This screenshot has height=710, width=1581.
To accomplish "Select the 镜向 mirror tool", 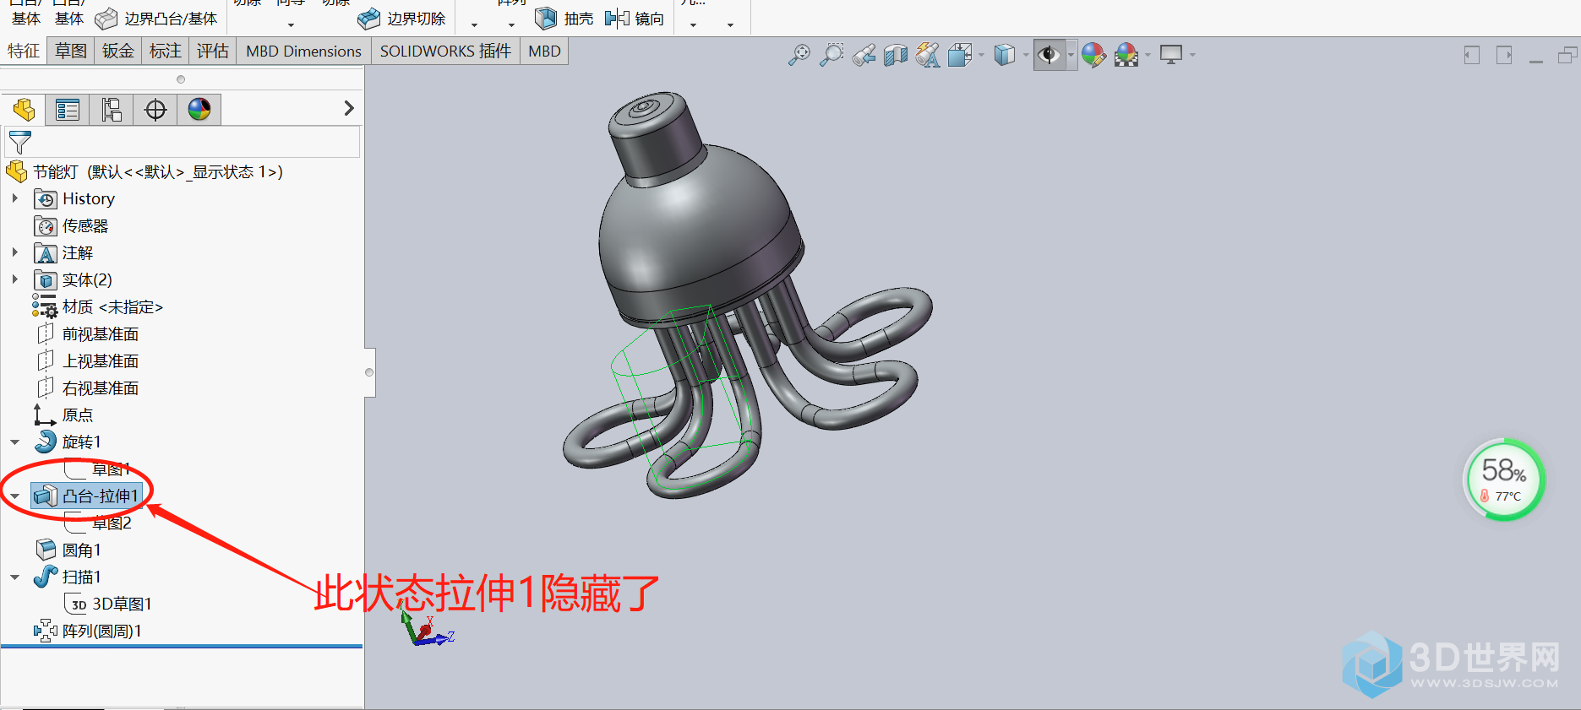I will (635, 18).
